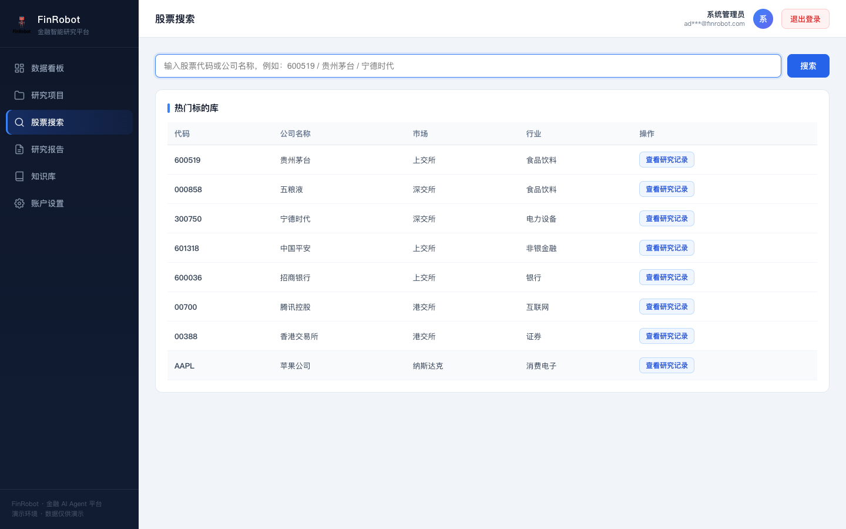The image size is (846, 529).
Task: Open 数据看板 in the sidebar
Action: click(69, 68)
